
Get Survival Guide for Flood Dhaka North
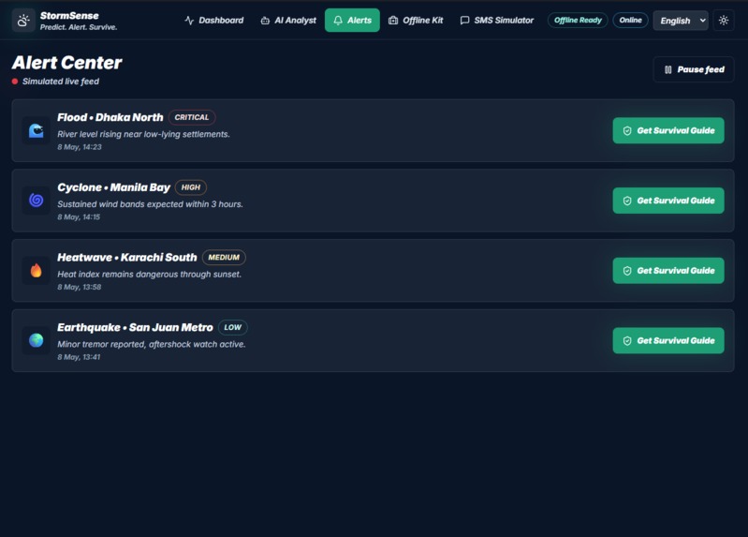668,130
